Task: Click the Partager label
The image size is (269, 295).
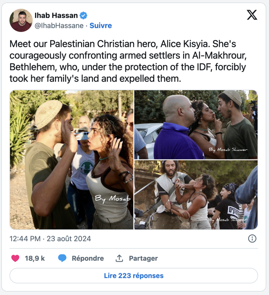Action: point(143,258)
